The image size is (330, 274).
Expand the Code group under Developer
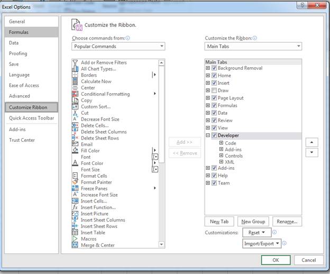pos(221,143)
